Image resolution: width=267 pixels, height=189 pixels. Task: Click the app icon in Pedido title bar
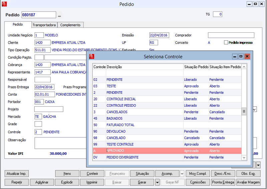point(4,4)
